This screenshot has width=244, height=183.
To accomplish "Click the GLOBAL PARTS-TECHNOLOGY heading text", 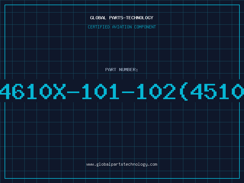I will pos(122,18).
